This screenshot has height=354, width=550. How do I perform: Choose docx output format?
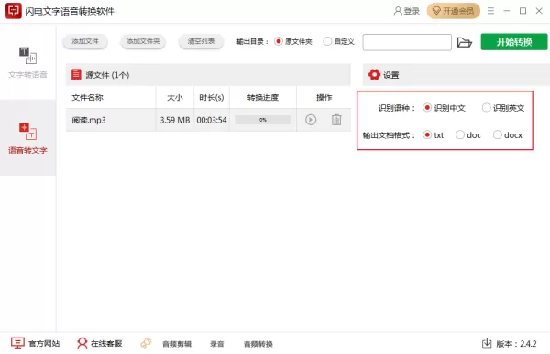tap(508, 135)
